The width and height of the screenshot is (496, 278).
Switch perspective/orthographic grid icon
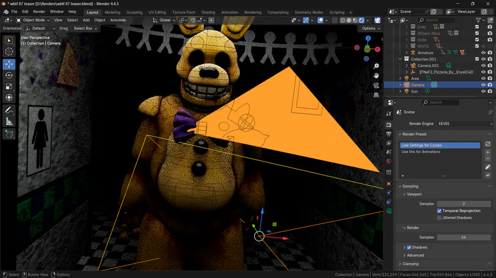[x=376, y=95]
